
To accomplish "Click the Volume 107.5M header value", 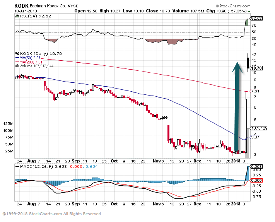I will tap(188, 11).
